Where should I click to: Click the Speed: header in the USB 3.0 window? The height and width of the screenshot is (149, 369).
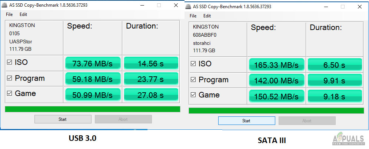pos(80,26)
